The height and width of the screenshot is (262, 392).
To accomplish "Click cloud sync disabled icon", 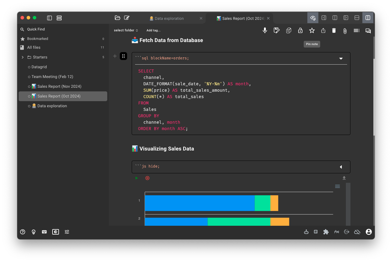I will pos(357,232).
